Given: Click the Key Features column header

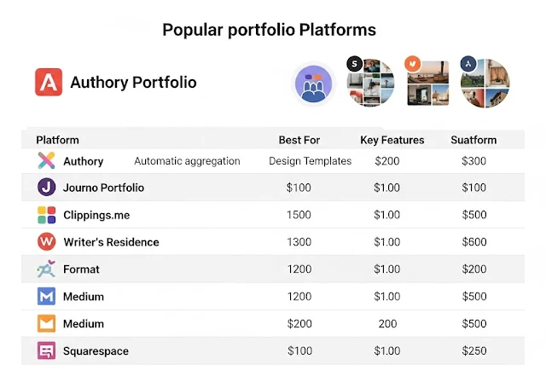Looking at the screenshot, I should 392,140.
